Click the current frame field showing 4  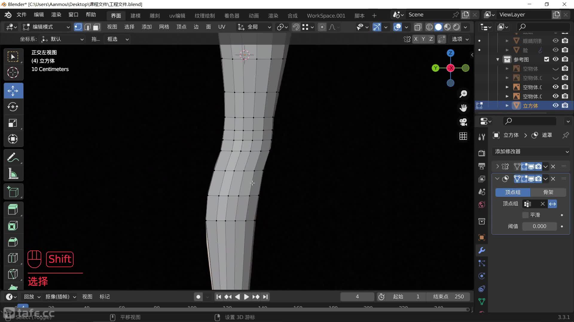click(x=357, y=297)
